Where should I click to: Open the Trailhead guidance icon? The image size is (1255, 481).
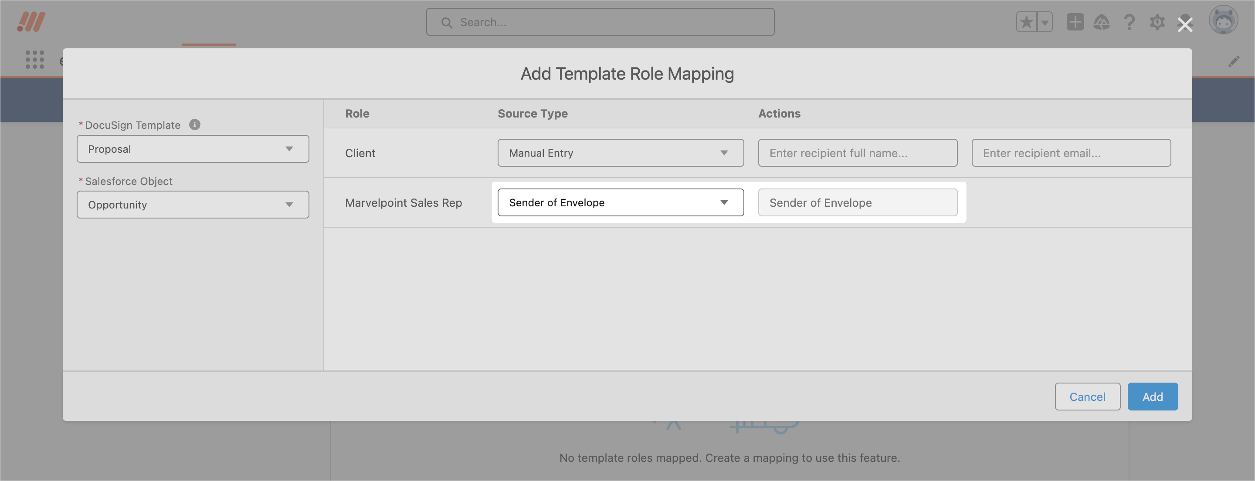(x=1102, y=22)
